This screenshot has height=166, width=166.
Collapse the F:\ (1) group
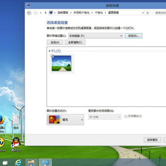click(x=49, y=51)
